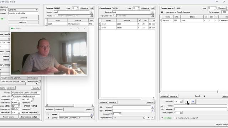This screenshot has height=128, width=228.
Task: Toggle the группа filter checkbox in Словарь
Action: coord(56,16)
